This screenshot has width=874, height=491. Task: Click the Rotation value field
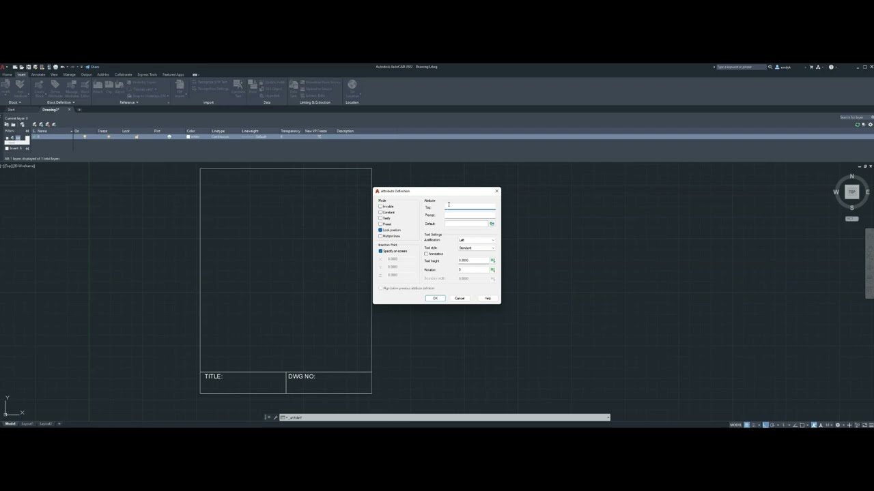tap(473, 269)
